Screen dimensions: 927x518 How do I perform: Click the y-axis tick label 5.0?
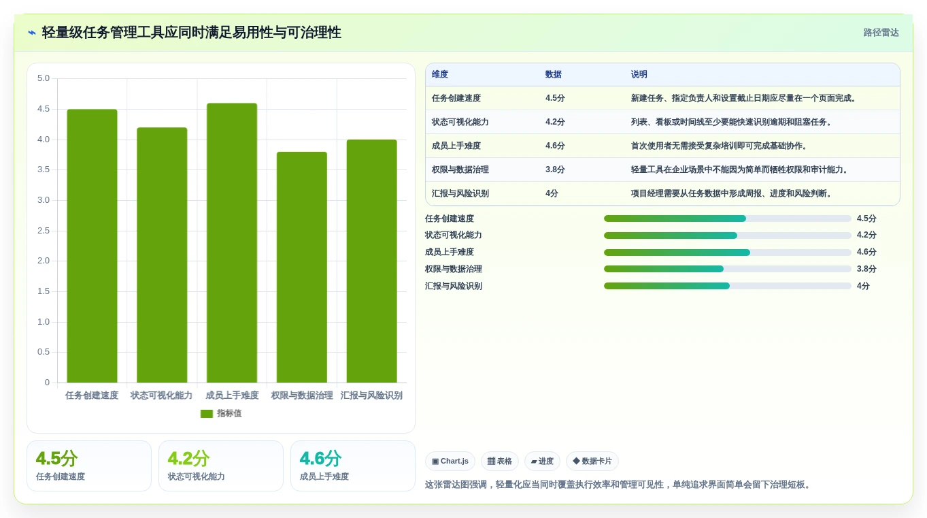(x=44, y=78)
